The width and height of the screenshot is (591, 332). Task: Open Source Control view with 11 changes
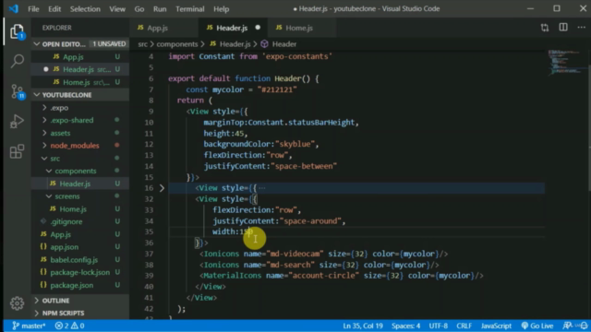point(17,91)
